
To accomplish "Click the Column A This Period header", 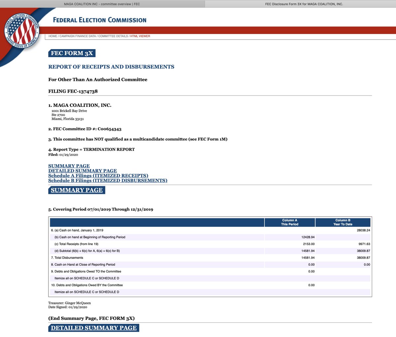I will [290, 222].
